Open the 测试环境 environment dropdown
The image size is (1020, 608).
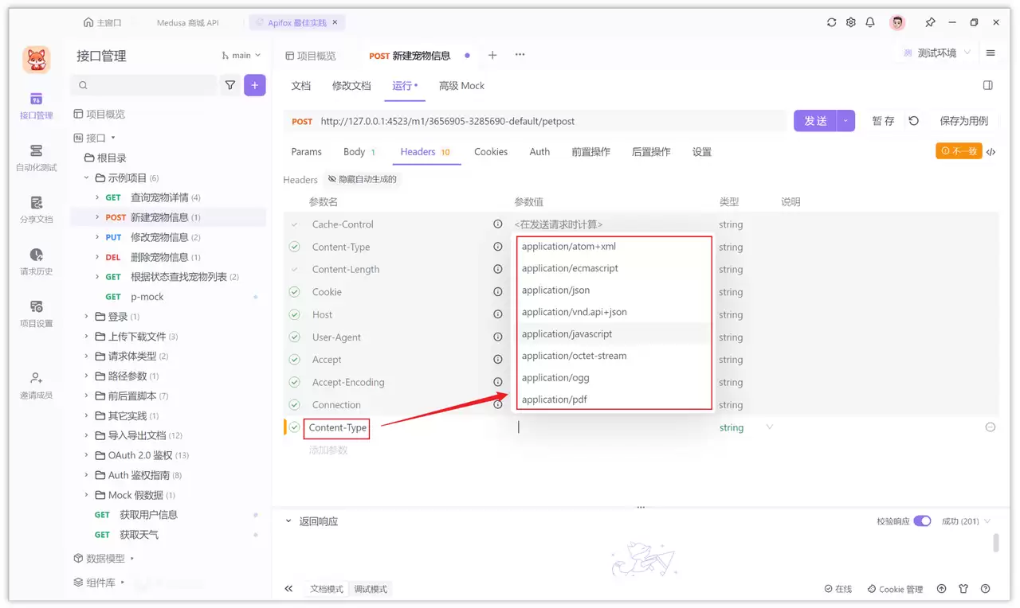coord(937,53)
